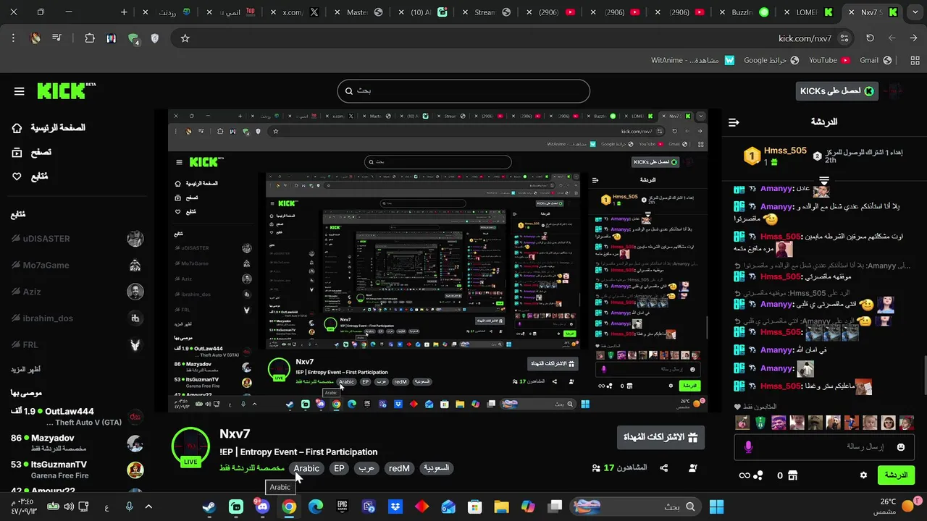Open the Kick shop icon under the chat
The width and height of the screenshot is (927, 521).
tap(792, 475)
